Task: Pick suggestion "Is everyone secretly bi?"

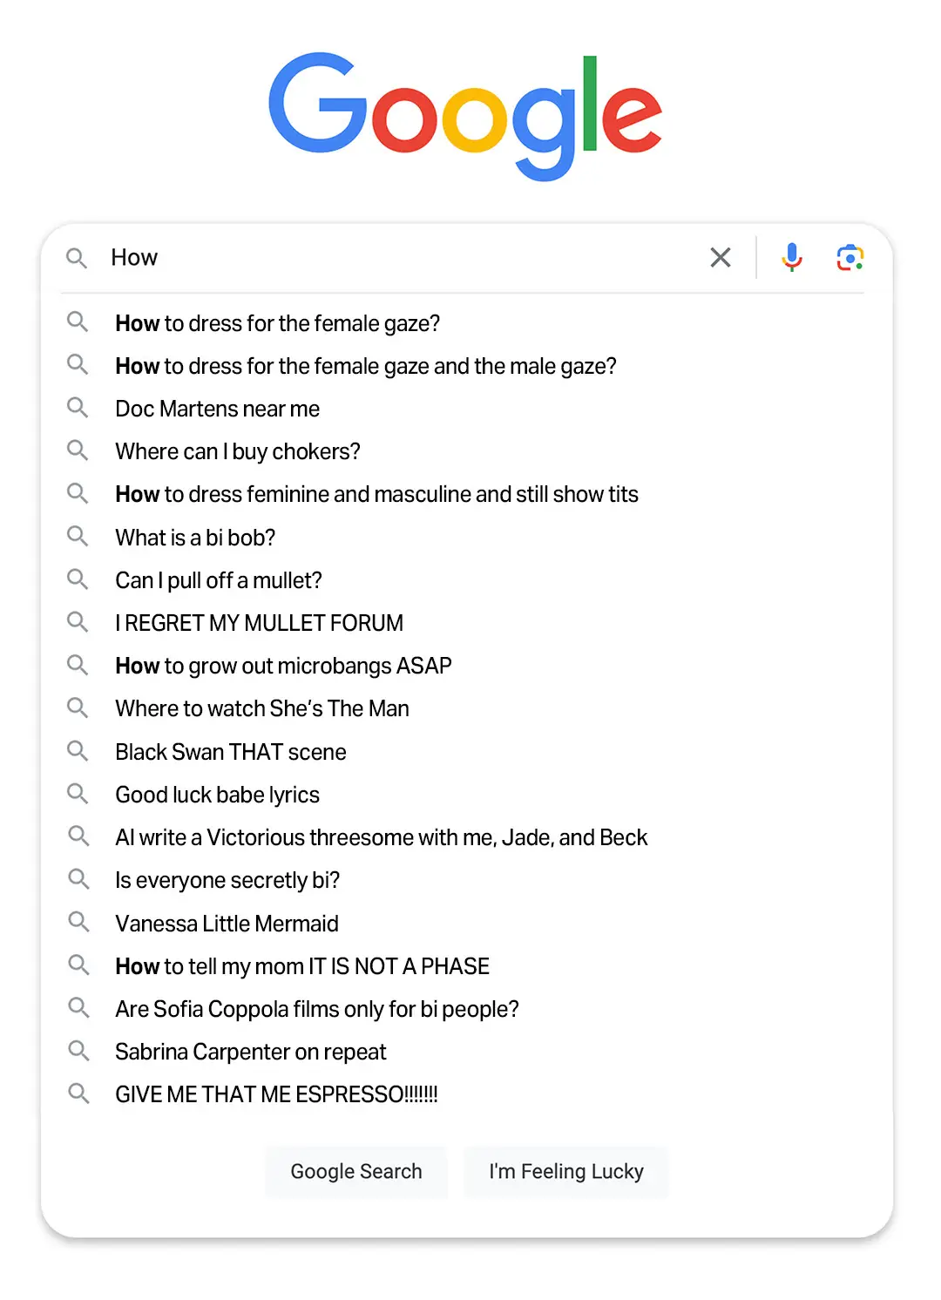Action: [227, 880]
